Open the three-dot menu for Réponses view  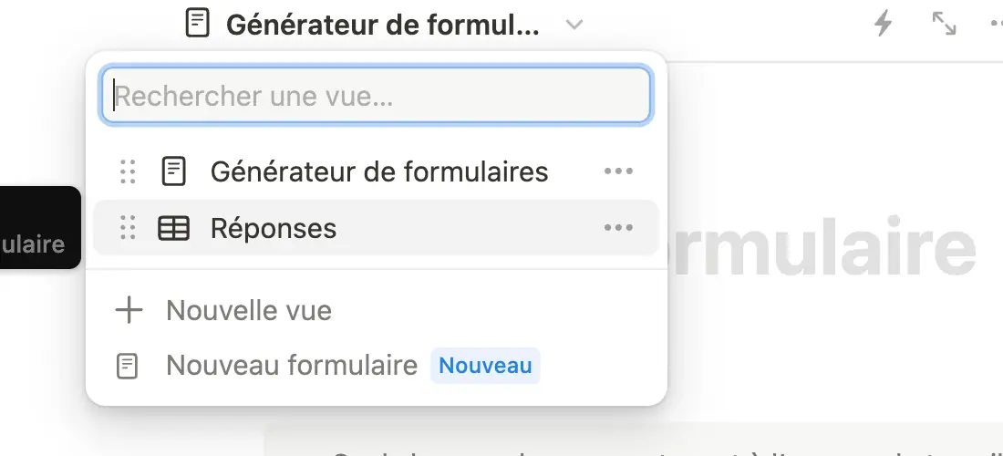tap(618, 228)
